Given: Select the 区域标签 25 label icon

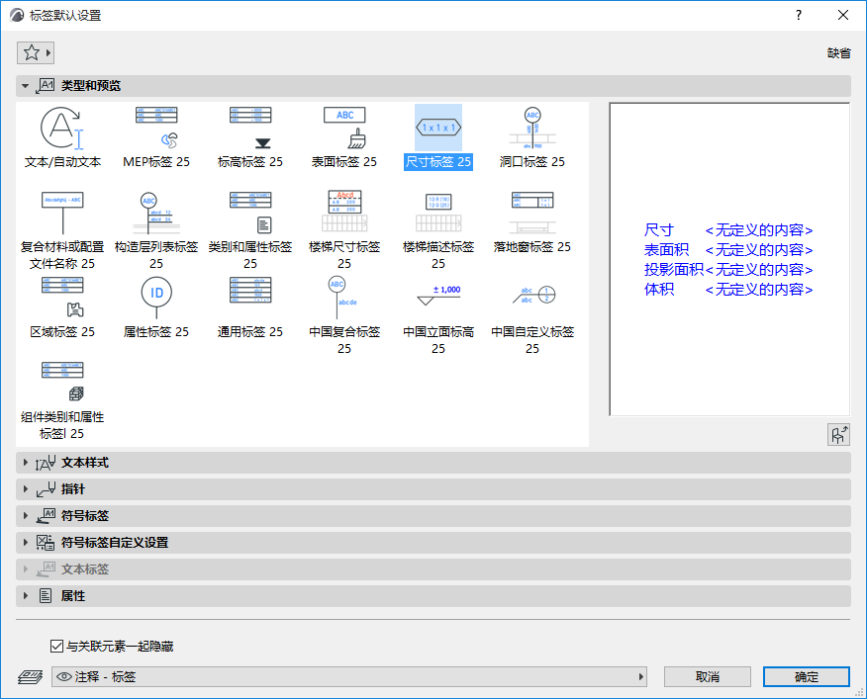Looking at the screenshot, I should (62, 299).
